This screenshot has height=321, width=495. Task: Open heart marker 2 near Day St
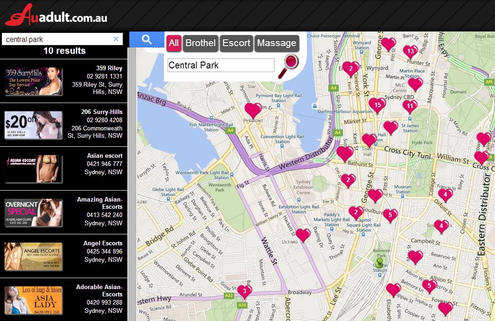pyautogui.click(x=348, y=181)
